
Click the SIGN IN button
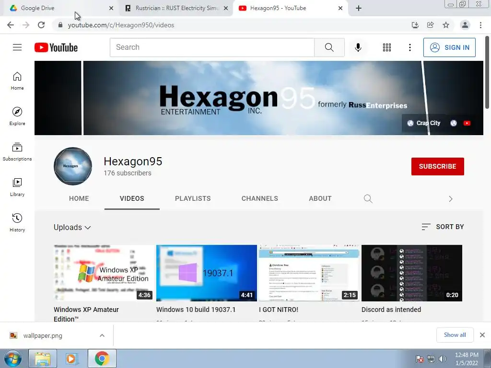(x=449, y=47)
